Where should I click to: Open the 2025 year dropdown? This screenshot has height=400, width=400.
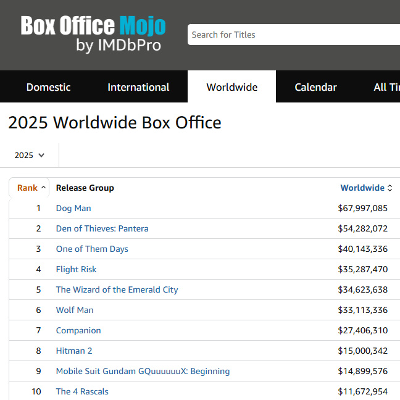(30, 155)
